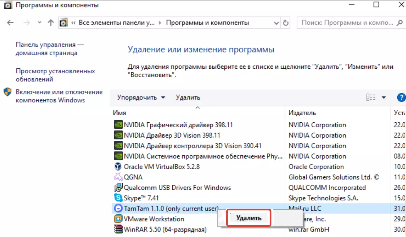Click NVIDIA Corporation in Драйвер контроллера row

[x=317, y=146]
